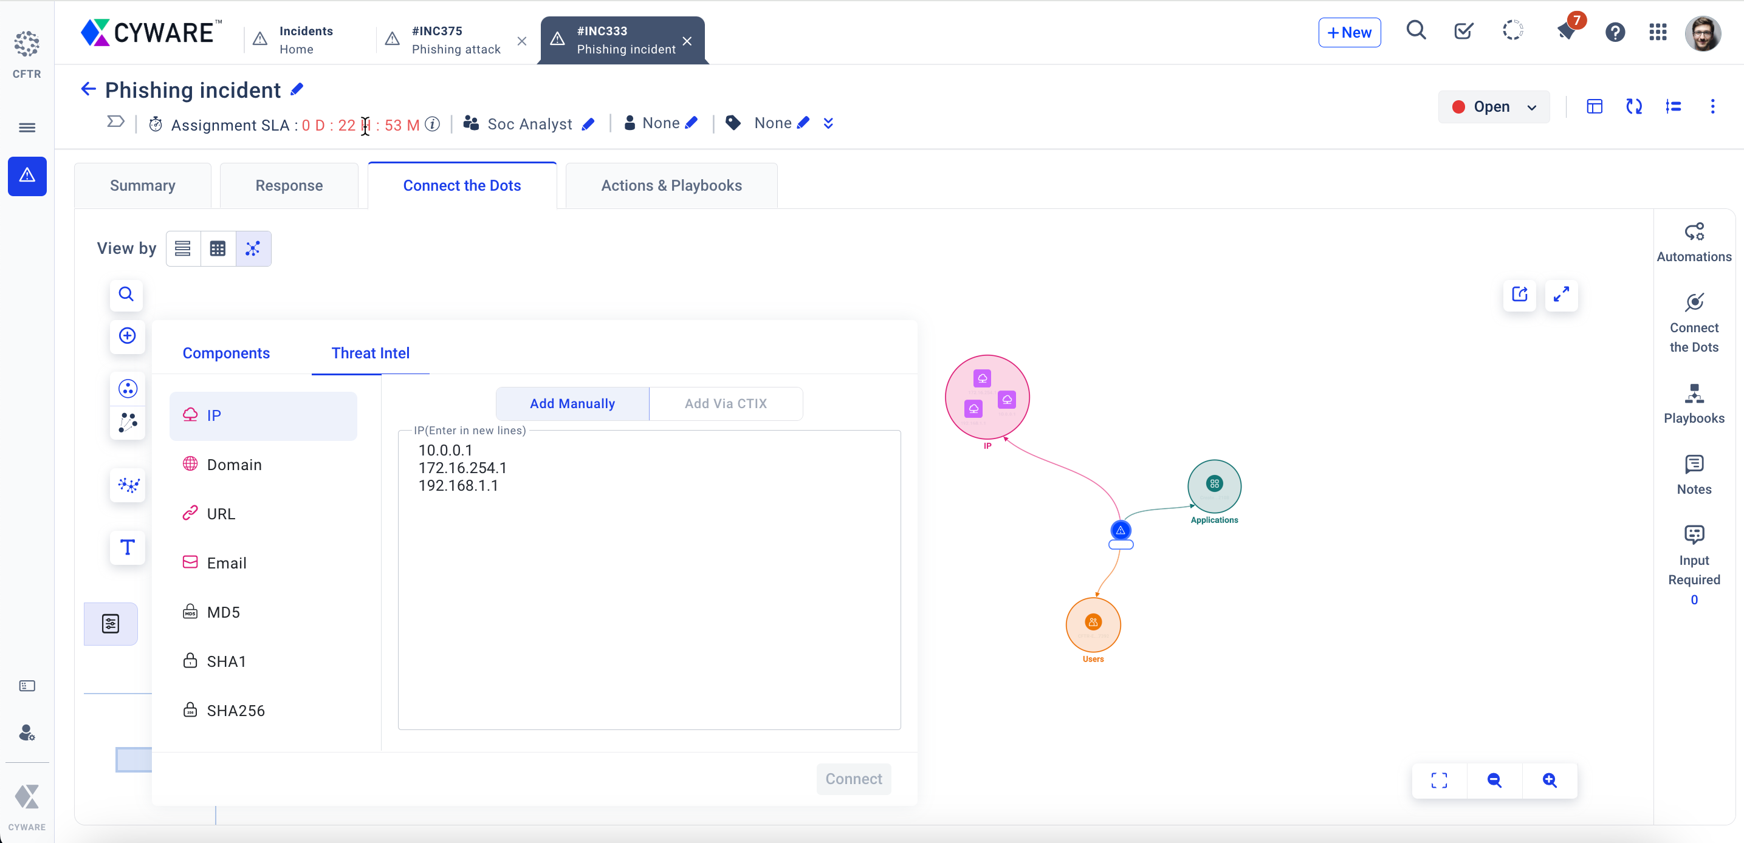Switch to the Threat Intel tab
The image size is (1744, 843).
(x=371, y=352)
